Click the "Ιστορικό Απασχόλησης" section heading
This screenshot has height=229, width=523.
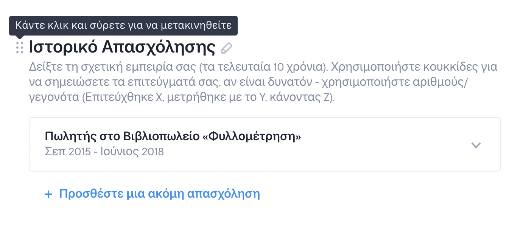(x=122, y=47)
